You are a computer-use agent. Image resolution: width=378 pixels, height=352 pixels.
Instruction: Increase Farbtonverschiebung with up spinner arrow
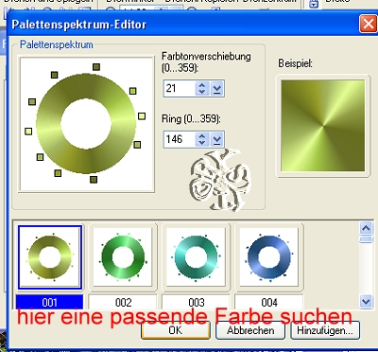202,85
